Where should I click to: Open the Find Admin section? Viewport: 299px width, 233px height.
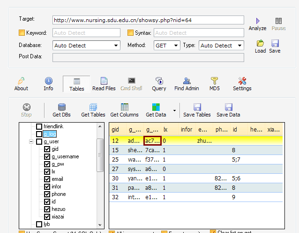187,84
